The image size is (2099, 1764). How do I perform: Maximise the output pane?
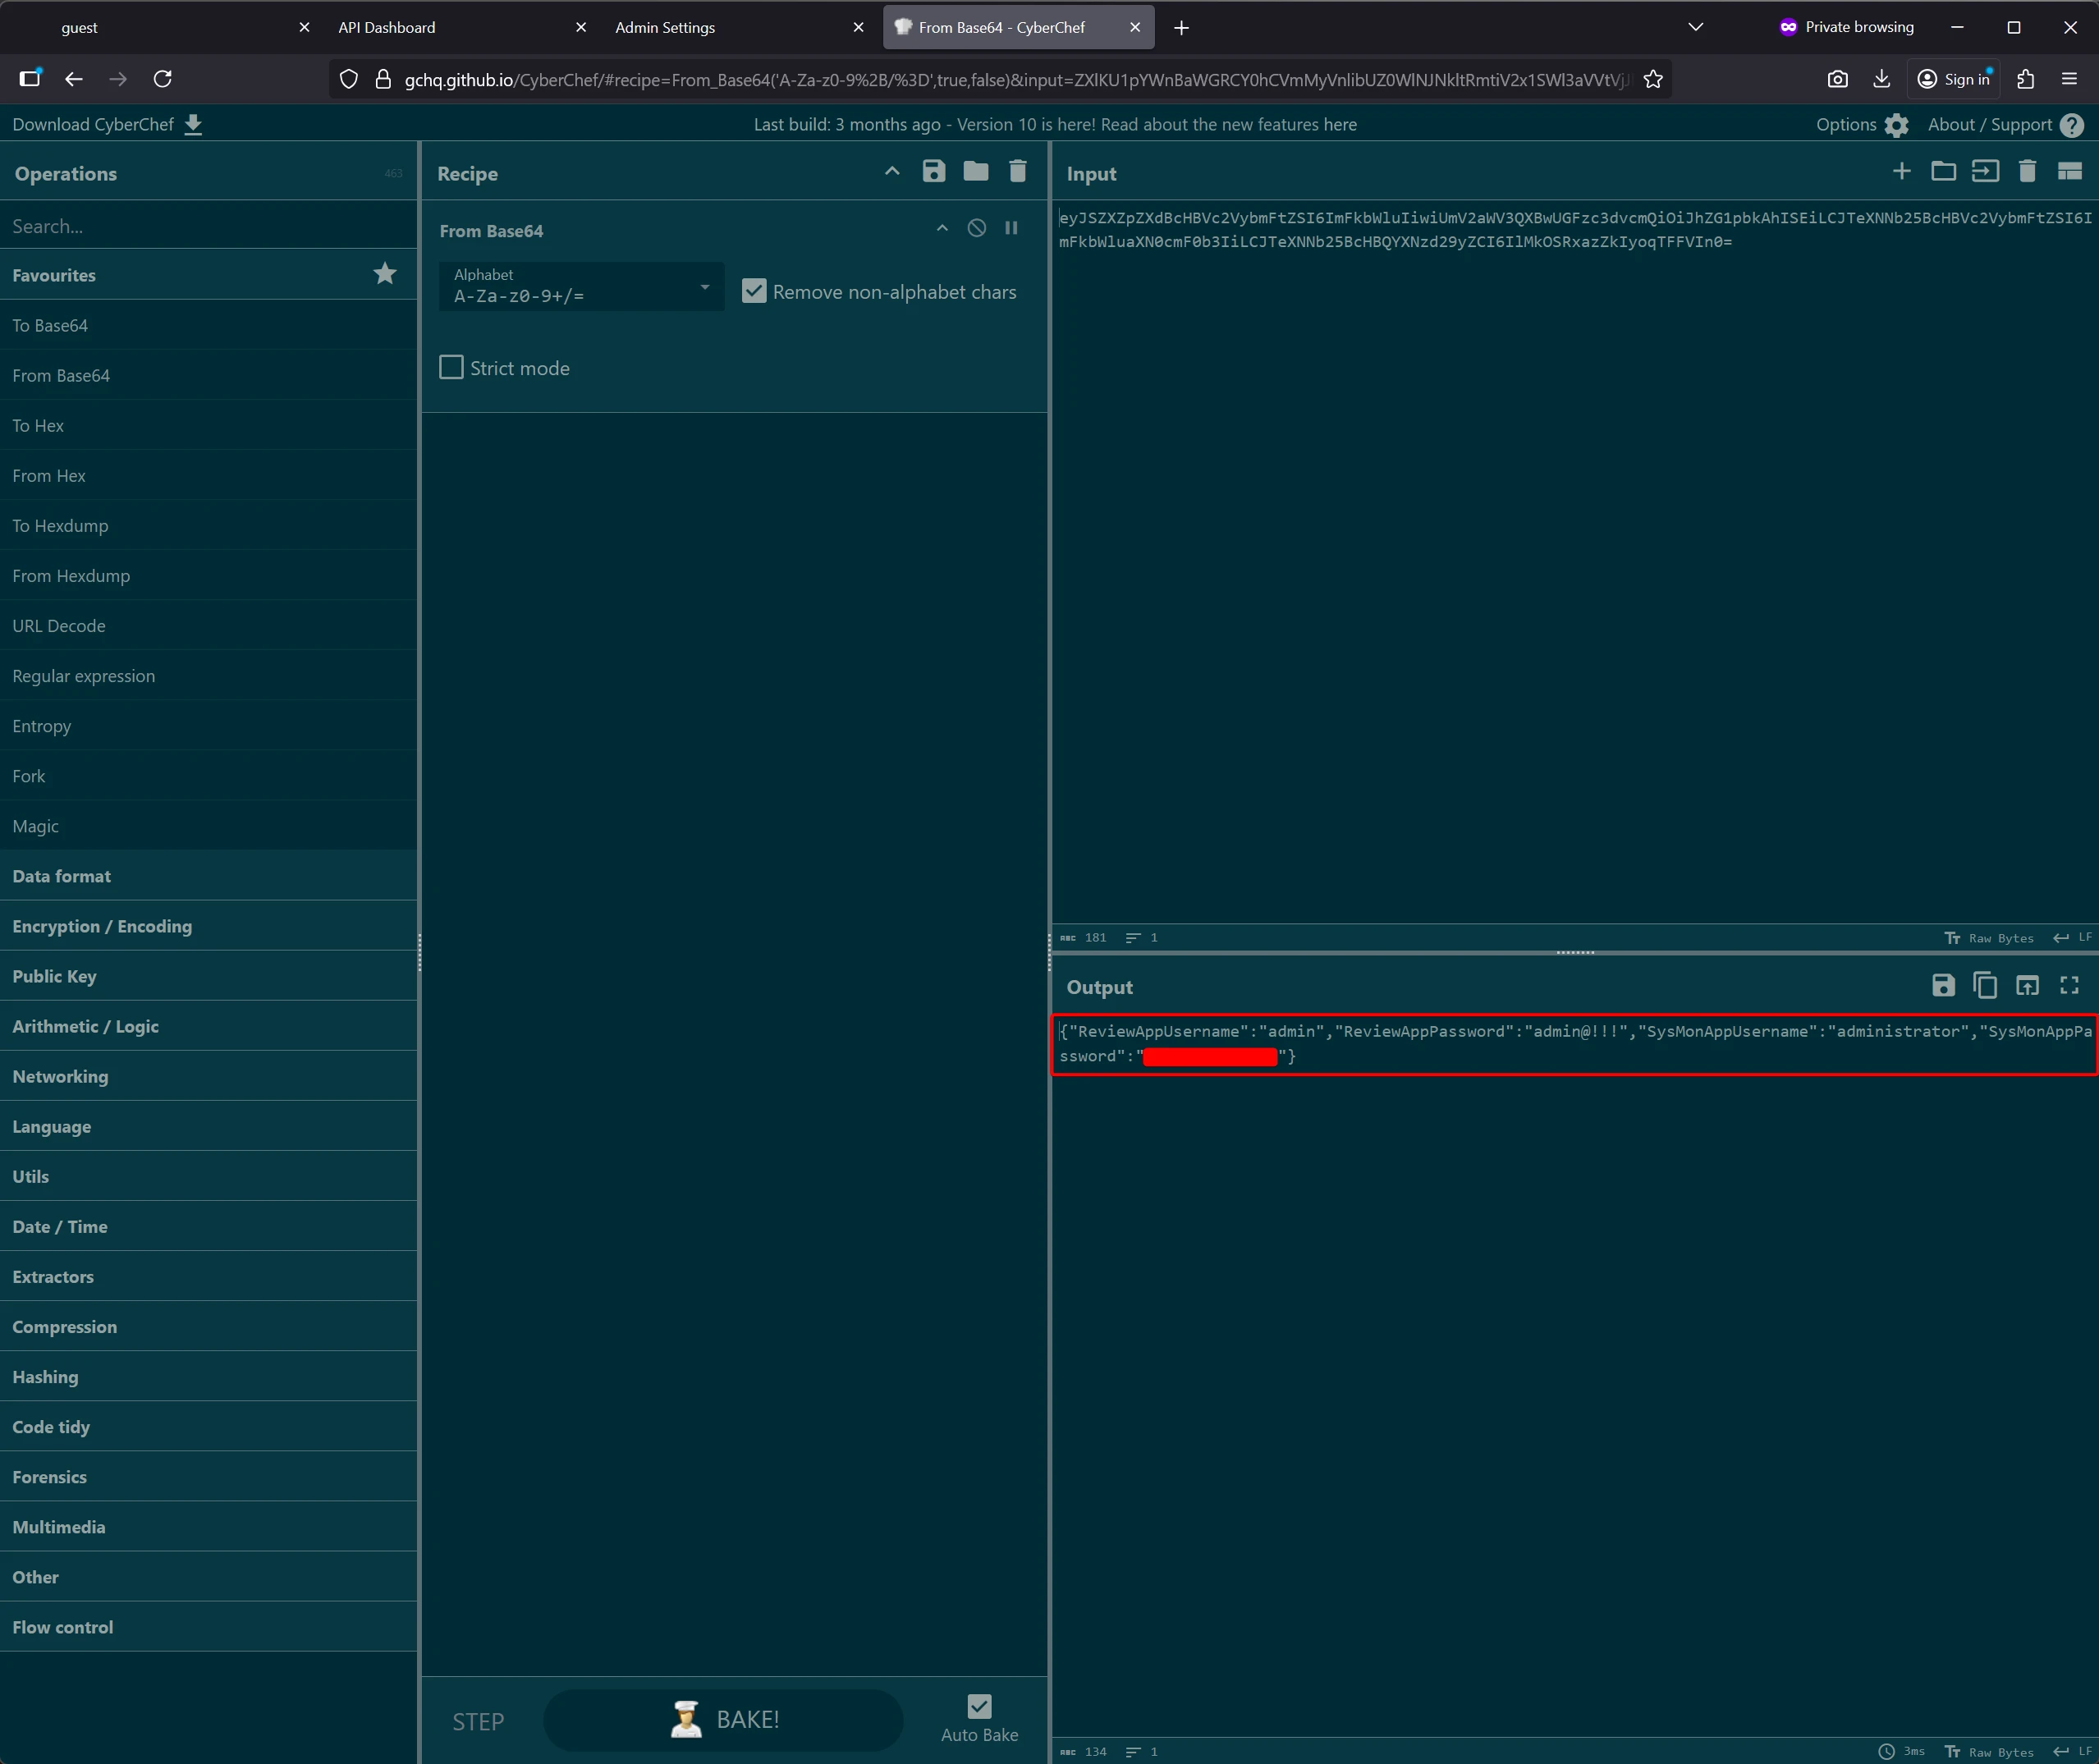[x=2069, y=986]
